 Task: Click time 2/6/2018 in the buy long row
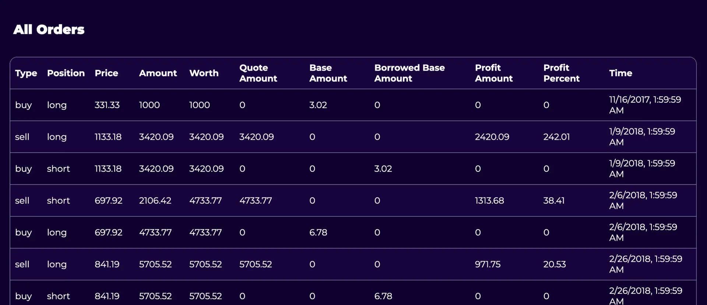(643, 233)
